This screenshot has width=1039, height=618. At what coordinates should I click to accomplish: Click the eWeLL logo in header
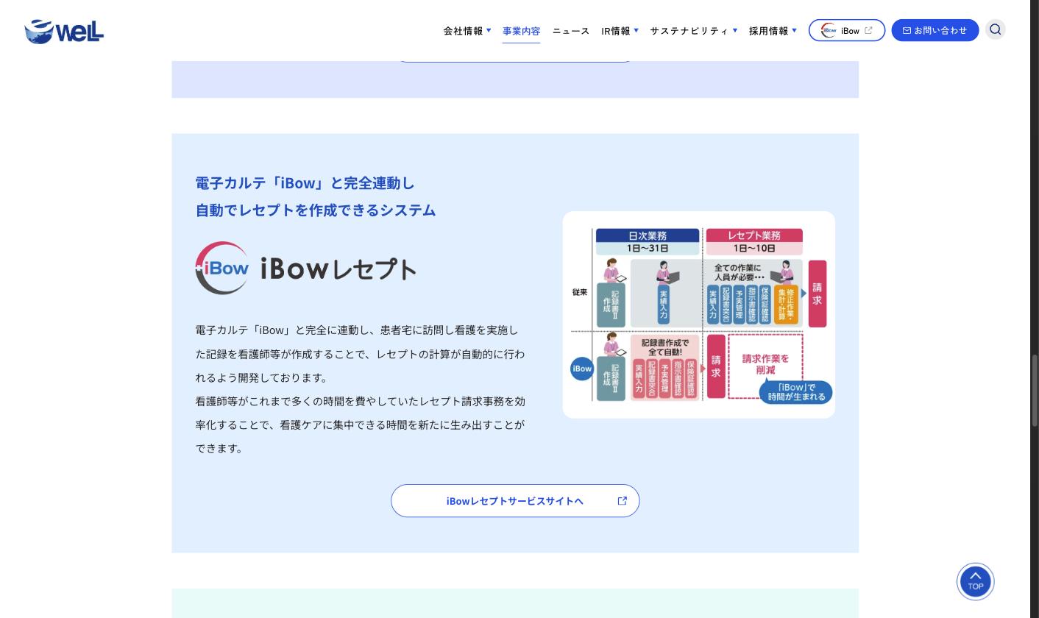[64, 32]
